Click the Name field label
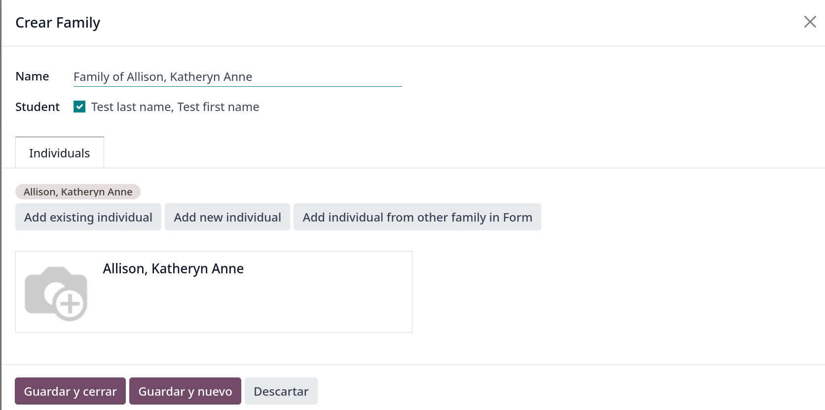Viewport: 825px width, 410px height. pos(32,76)
